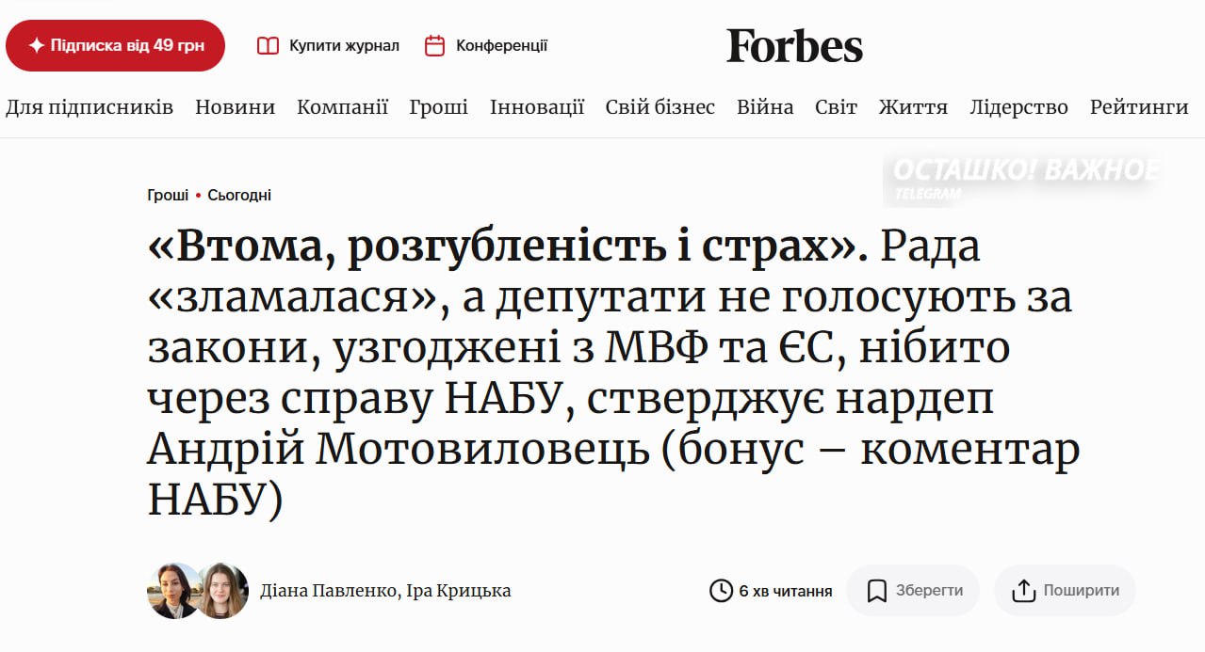Click the conferences calendar icon
The image size is (1205, 652).
[x=434, y=46]
